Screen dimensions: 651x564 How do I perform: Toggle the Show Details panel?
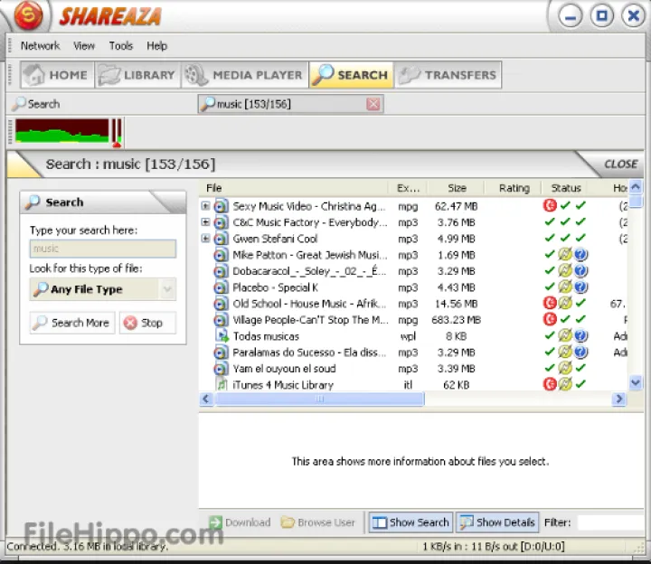(x=497, y=522)
